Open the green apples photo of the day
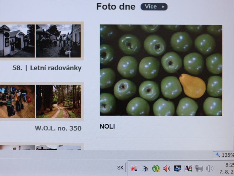This screenshot has width=234, height=176. 161,70
